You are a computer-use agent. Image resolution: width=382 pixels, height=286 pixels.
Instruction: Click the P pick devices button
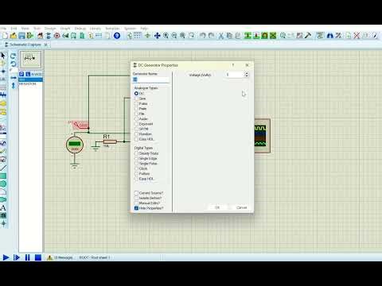(x=21, y=74)
